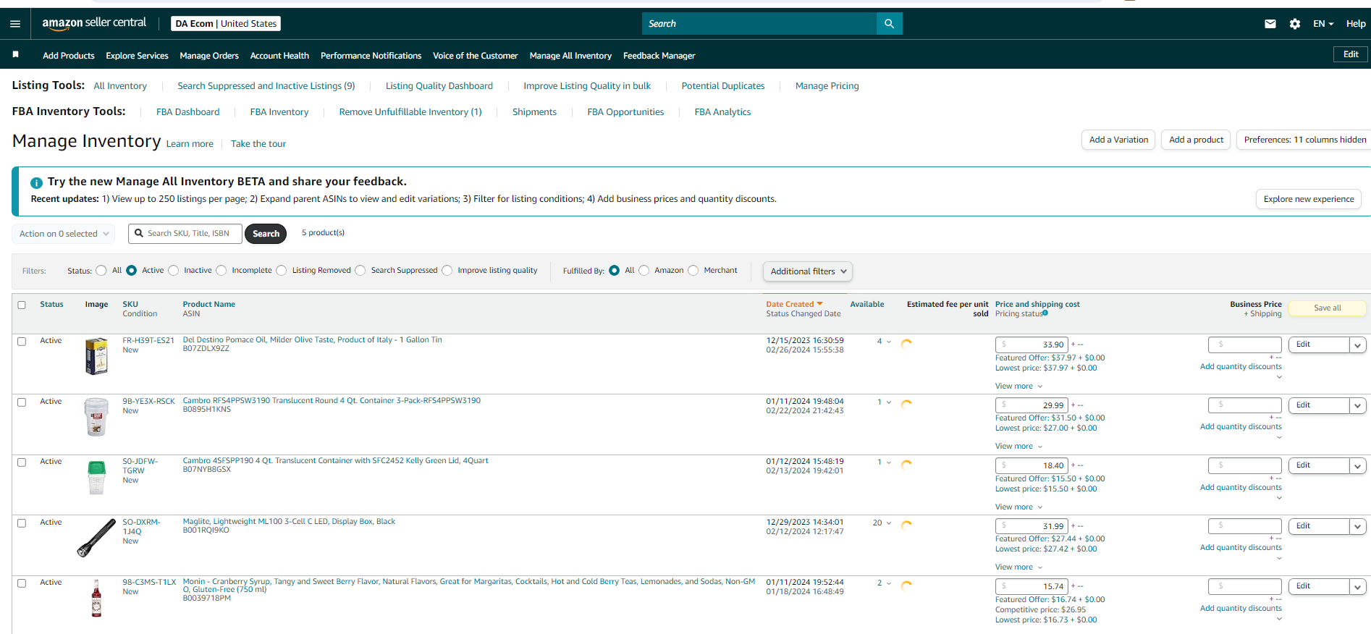Open the Account Health menu item

pyautogui.click(x=279, y=56)
